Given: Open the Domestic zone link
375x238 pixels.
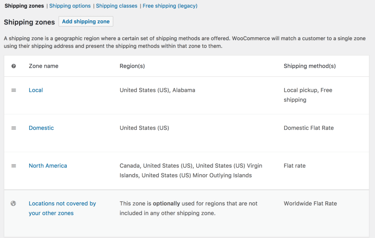Looking at the screenshot, I should click(41, 128).
